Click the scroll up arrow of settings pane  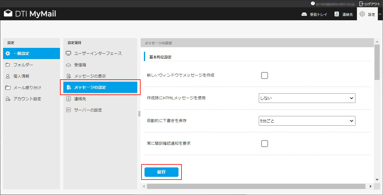[377, 41]
